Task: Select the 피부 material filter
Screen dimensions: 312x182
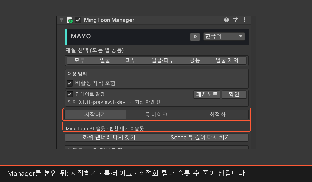Action: pyautogui.click(x=131, y=60)
